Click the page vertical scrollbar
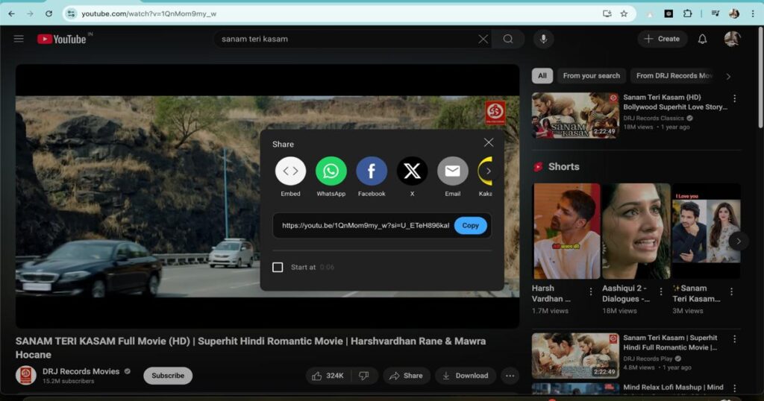 [x=760, y=78]
